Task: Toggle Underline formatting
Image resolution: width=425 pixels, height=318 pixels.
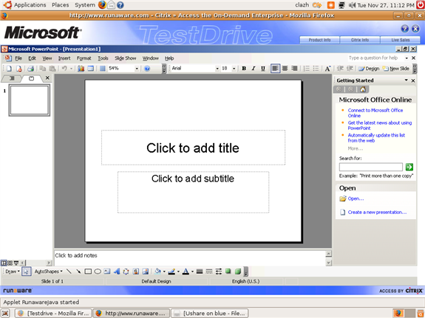Action: pos(263,69)
